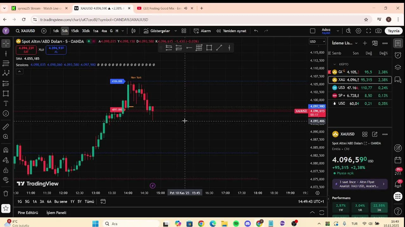This screenshot has width=405, height=227.
Task: Open indicator templates grid icon
Action: 184,31
